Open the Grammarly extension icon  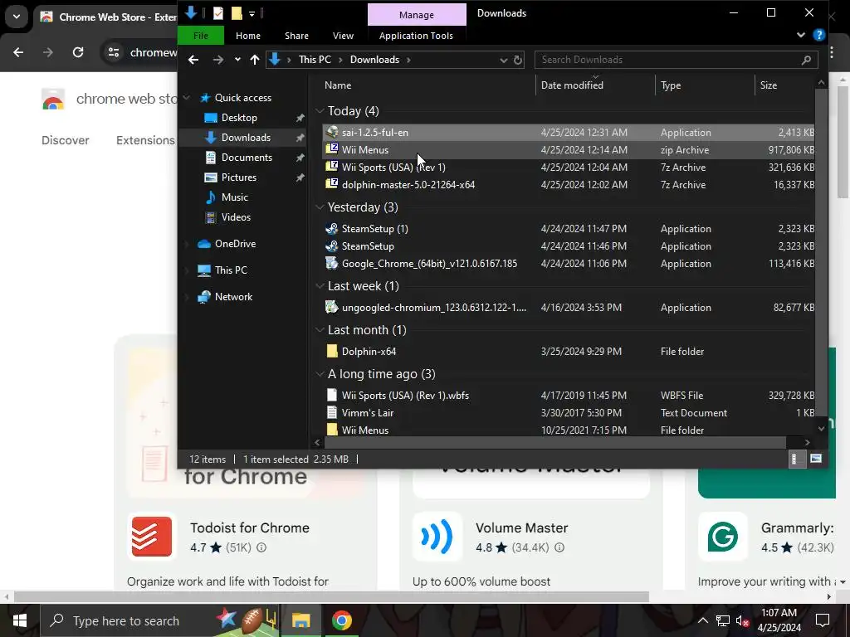[723, 537]
